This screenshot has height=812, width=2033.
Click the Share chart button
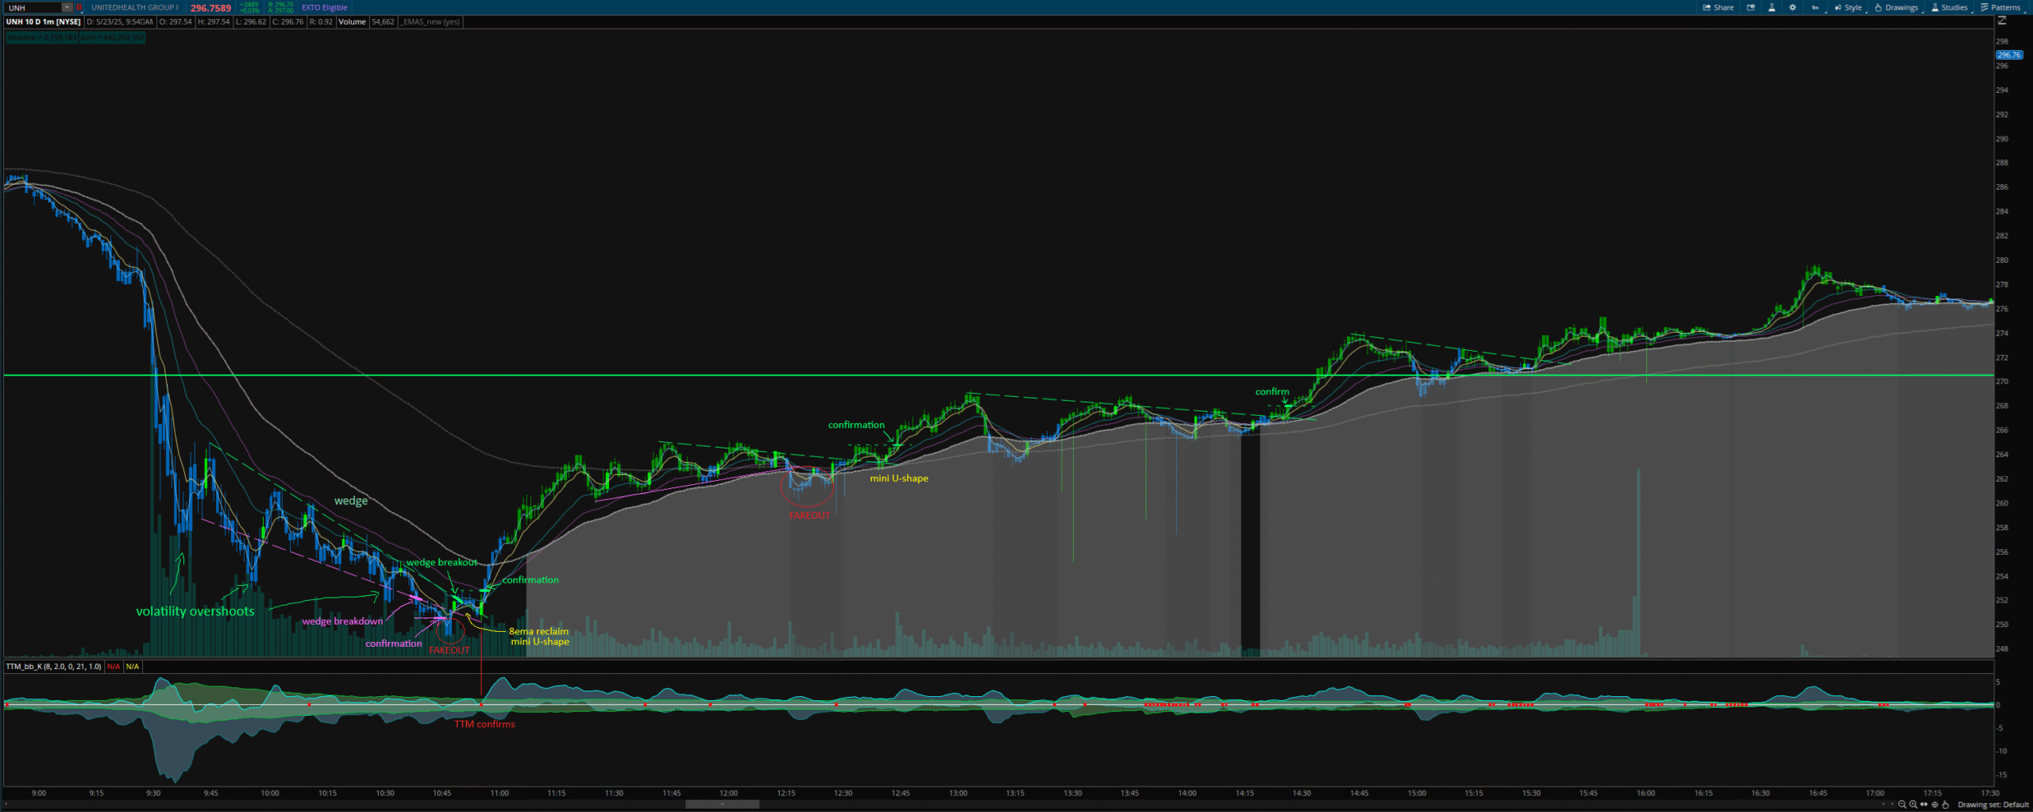pyautogui.click(x=1718, y=7)
